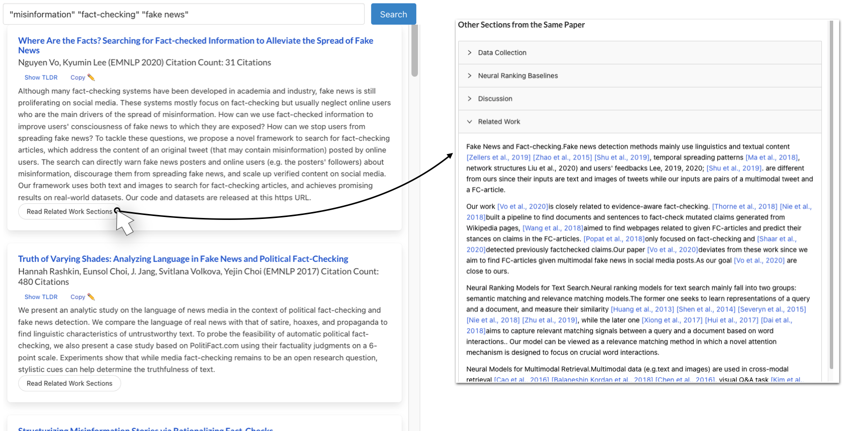The width and height of the screenshot is (846, 431).
Task: Collapse the Related Work section
Action: [x=499, y=122]
